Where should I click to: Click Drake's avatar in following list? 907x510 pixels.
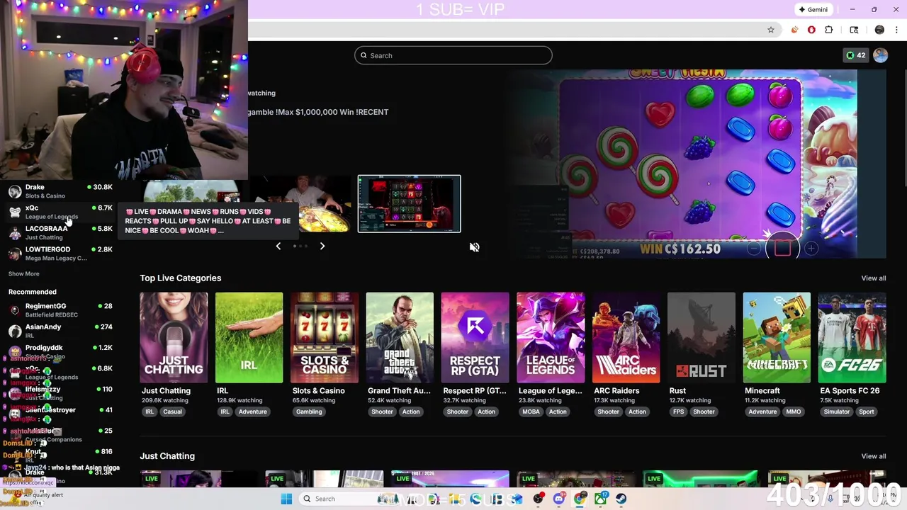pos(15,191)
